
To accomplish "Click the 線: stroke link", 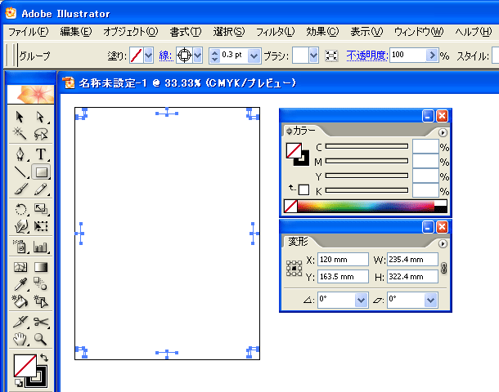I will coord(166,56).
